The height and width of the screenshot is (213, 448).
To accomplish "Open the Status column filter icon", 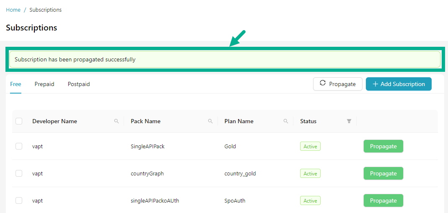I will pos(349,121).
